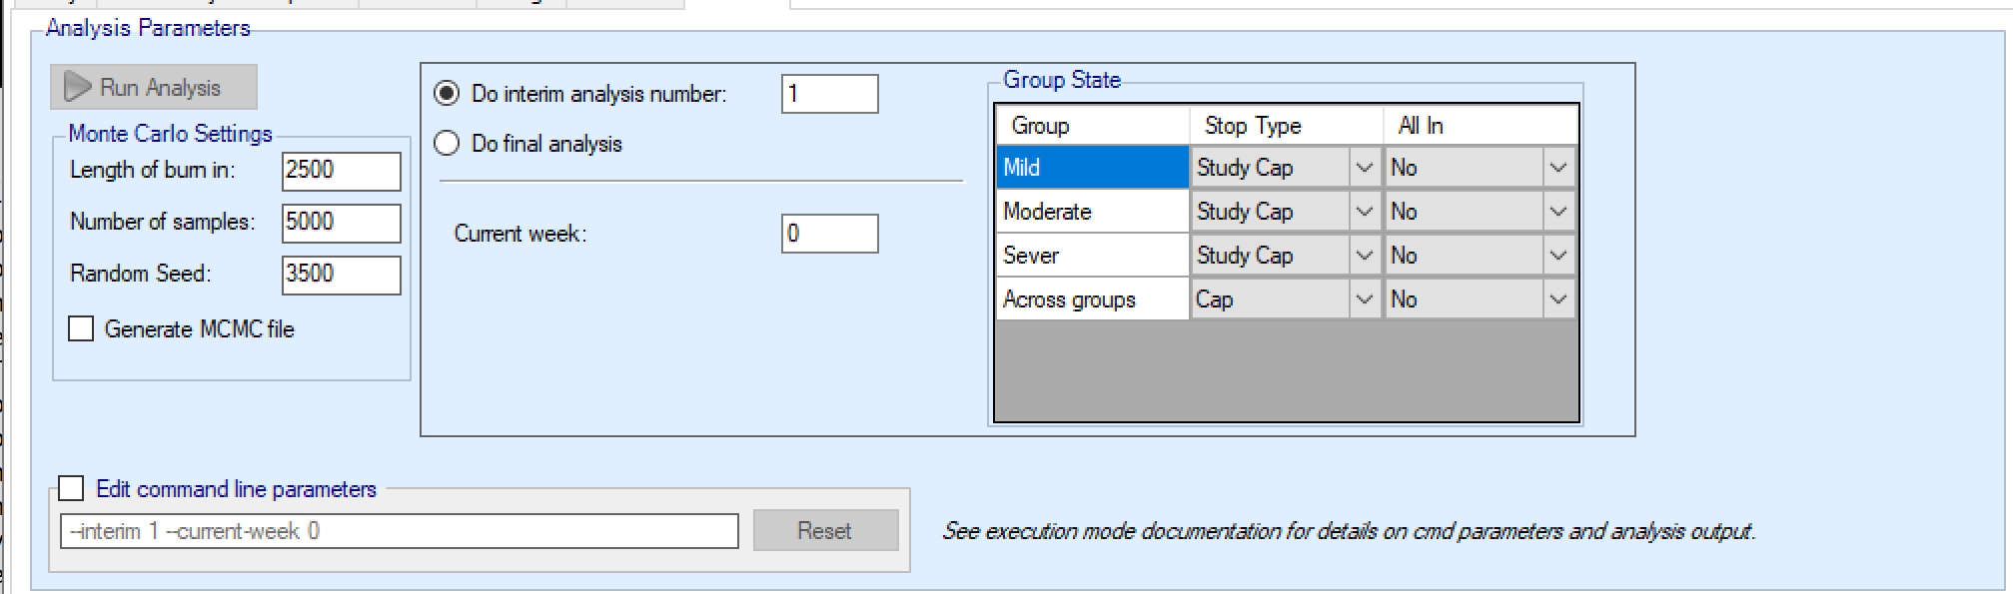Image resolution: width=2013 pixels, height=594 pixels.
Task: Open All In dropdown for Across groups
Action: 1557,299
